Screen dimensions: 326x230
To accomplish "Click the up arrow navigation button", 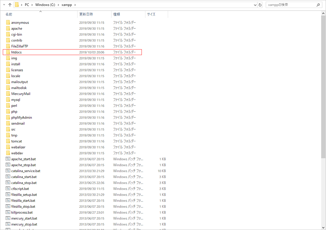I will (9, 5).
